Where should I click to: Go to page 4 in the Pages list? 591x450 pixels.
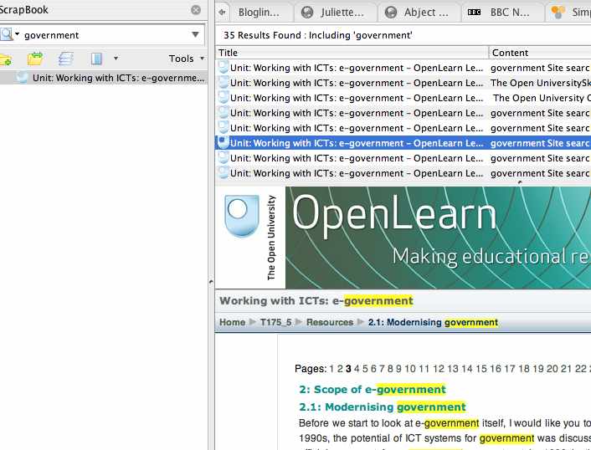pyautogui.click(x=357, y=369)
